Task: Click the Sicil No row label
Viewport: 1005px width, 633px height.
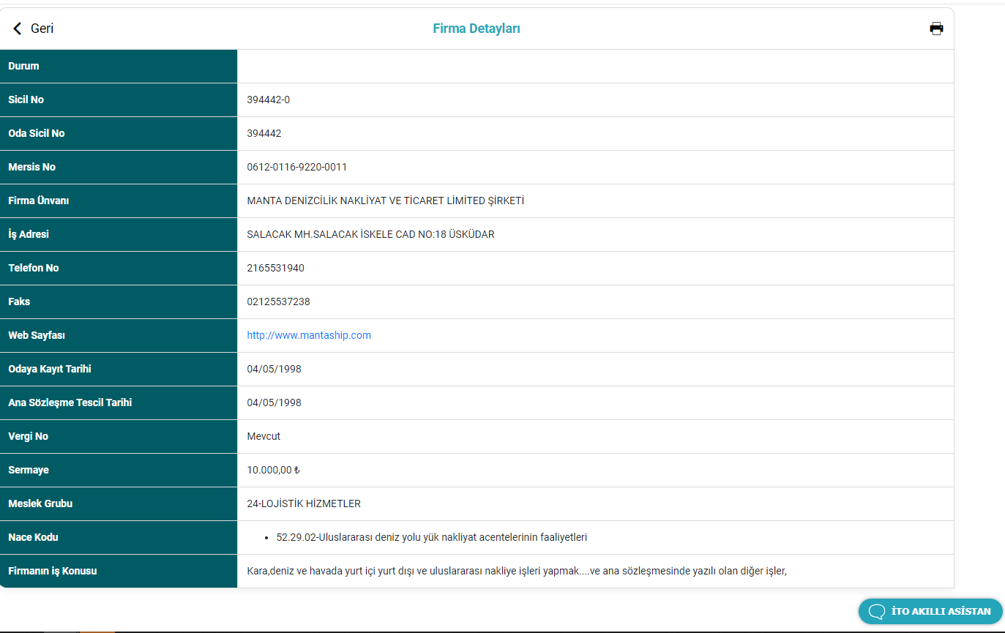Action: click(26, 100)
